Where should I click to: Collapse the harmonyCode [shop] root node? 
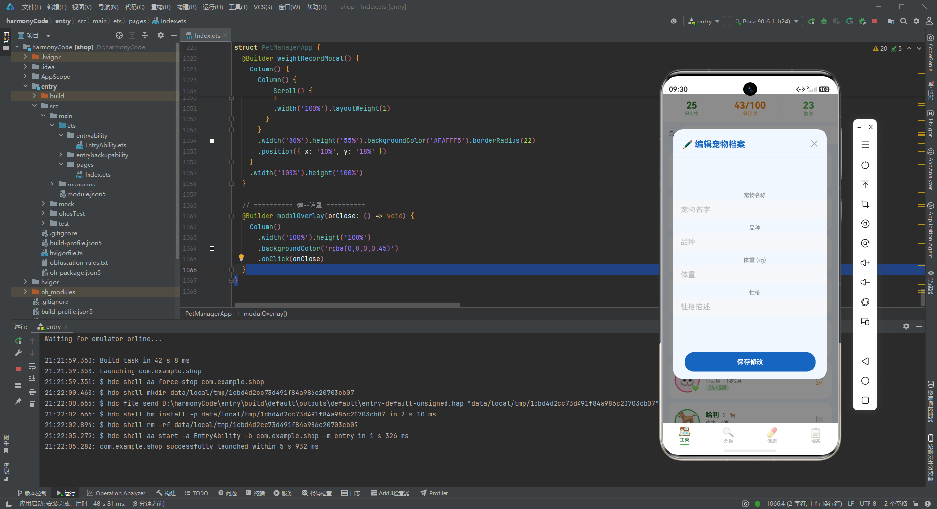[x=17, y=47]
